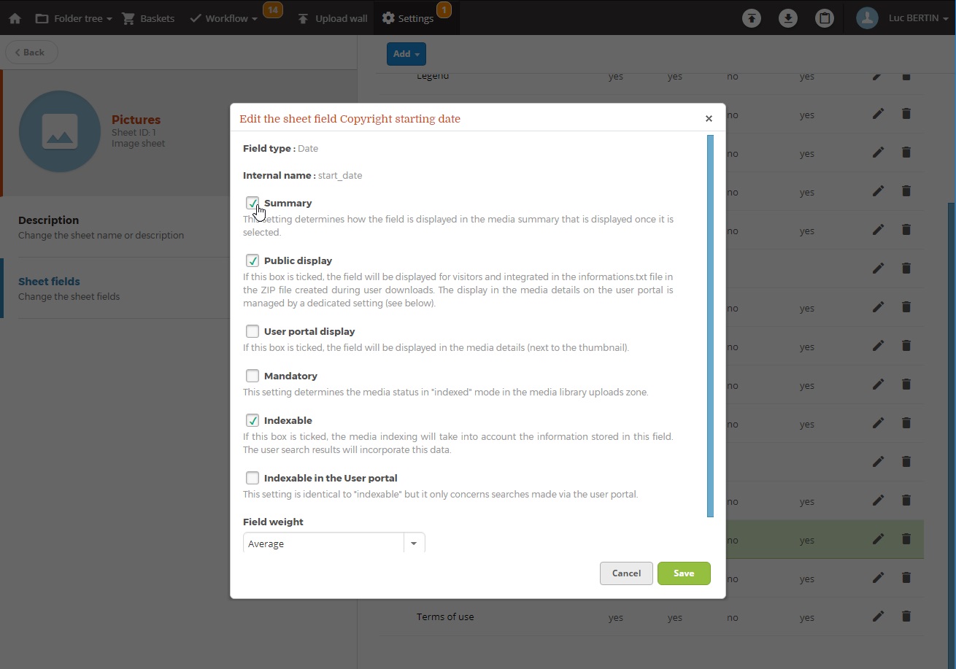Click the Pictures image sheet thumbnail

(60, 131)
